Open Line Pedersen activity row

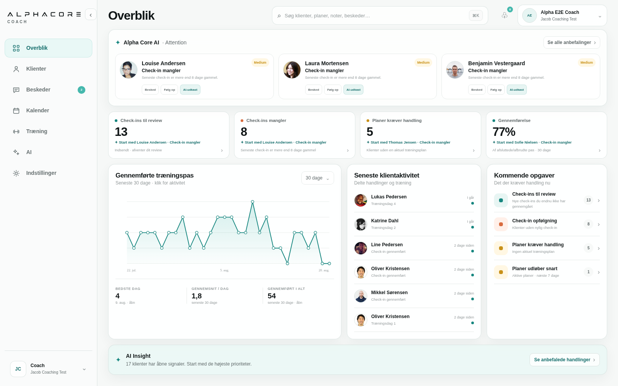click(414, 248)
